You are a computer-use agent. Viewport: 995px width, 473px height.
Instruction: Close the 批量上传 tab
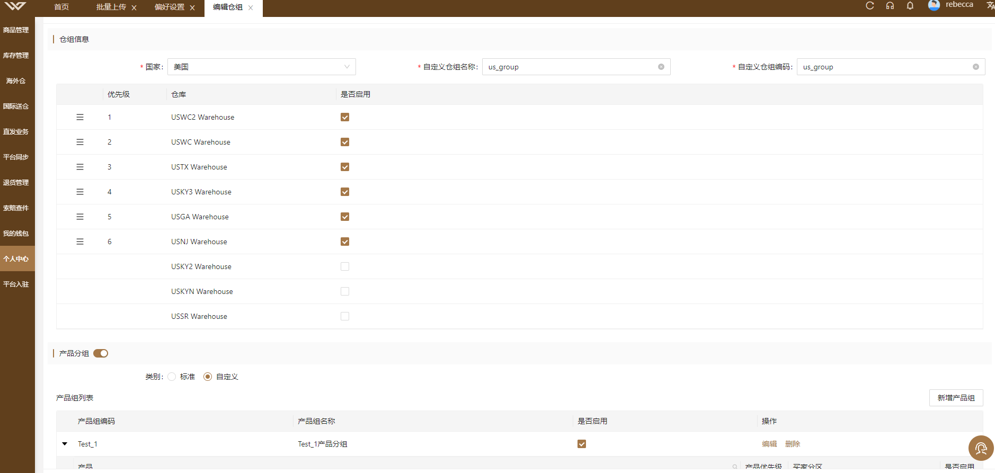[134, 7]
